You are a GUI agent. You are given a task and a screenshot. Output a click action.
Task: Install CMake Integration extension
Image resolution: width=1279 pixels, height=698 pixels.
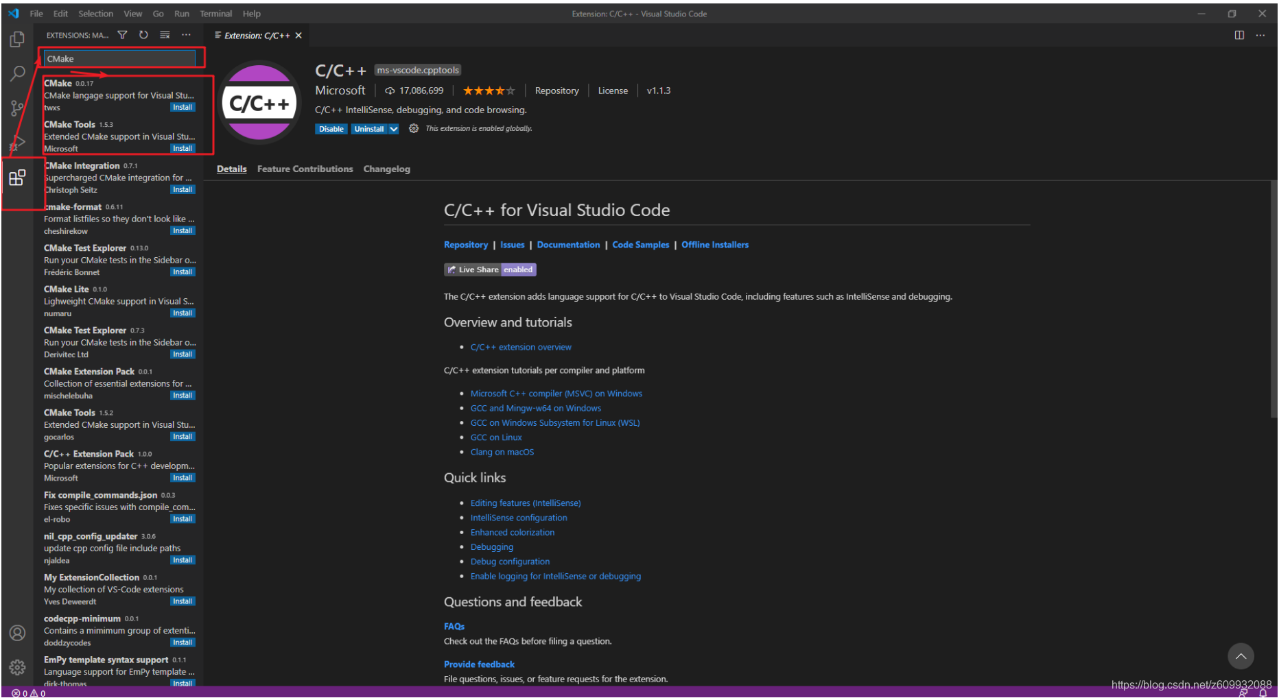183,189
